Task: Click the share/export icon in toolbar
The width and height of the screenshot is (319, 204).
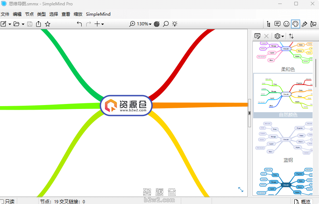Action: 38,24
